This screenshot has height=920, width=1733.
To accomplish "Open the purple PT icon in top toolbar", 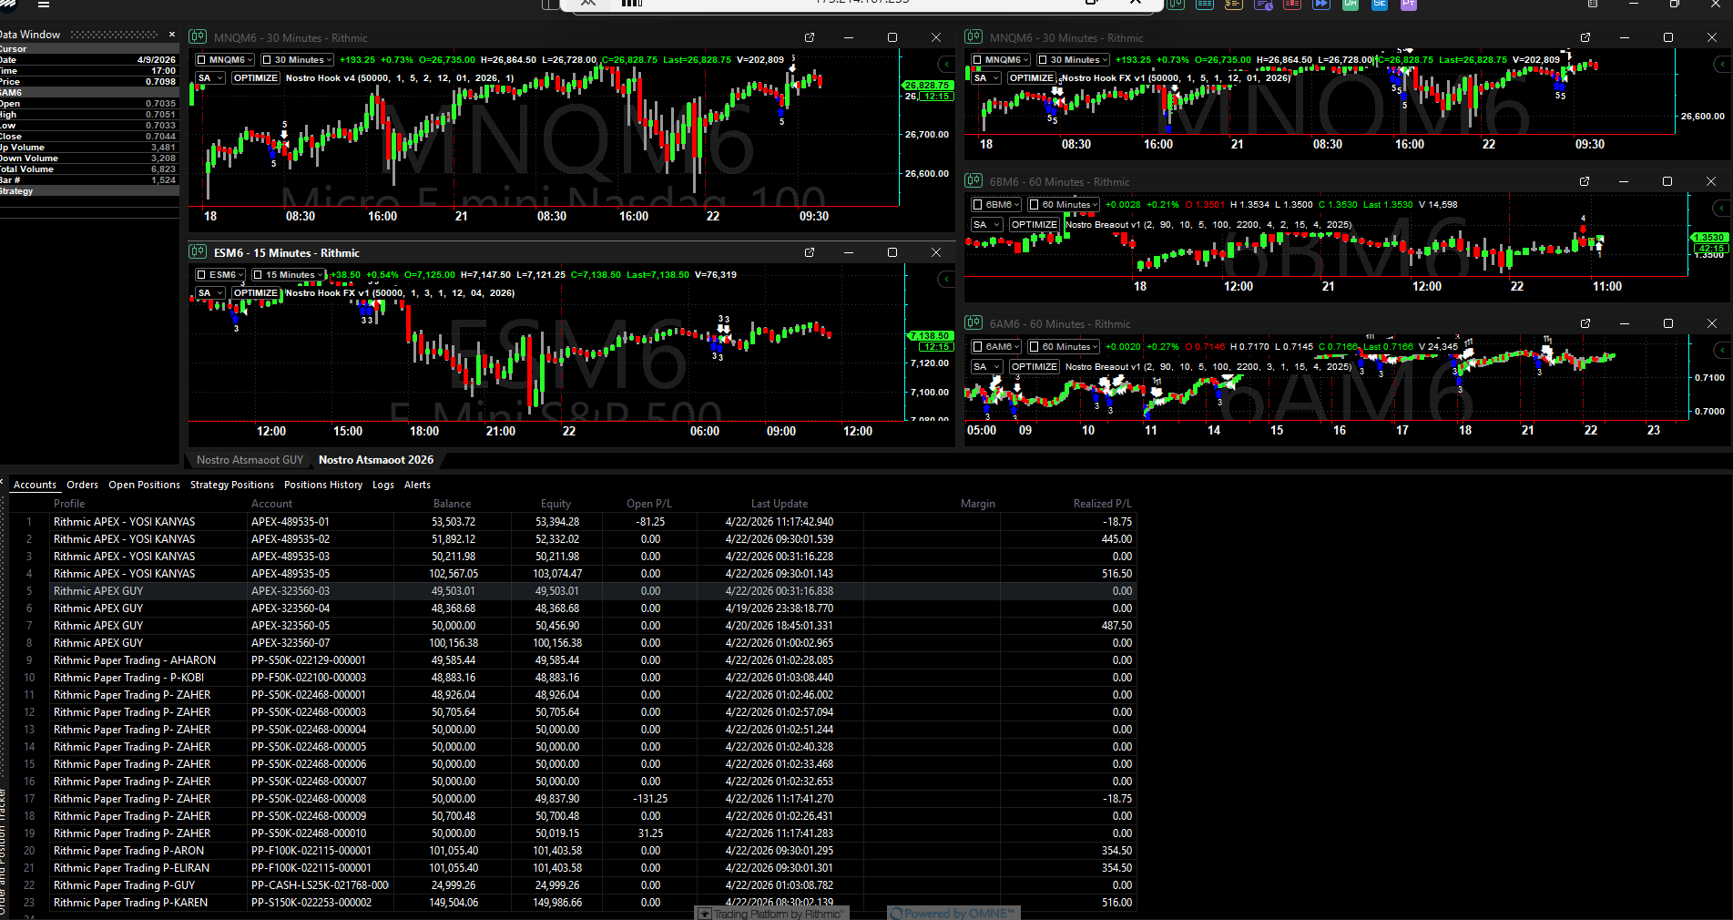I will pos(1409,5).
